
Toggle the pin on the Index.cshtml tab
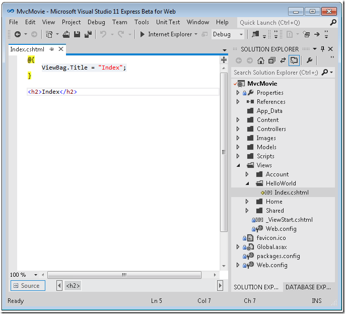coord(52,49)
